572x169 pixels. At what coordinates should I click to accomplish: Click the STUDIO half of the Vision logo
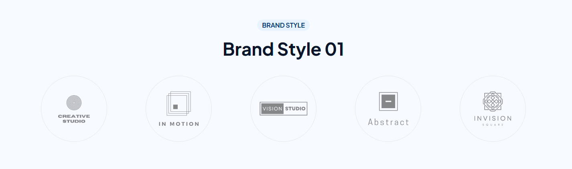tap(295, 109)
